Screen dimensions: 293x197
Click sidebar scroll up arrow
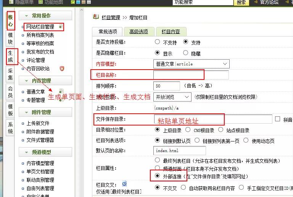coord(82,10)
